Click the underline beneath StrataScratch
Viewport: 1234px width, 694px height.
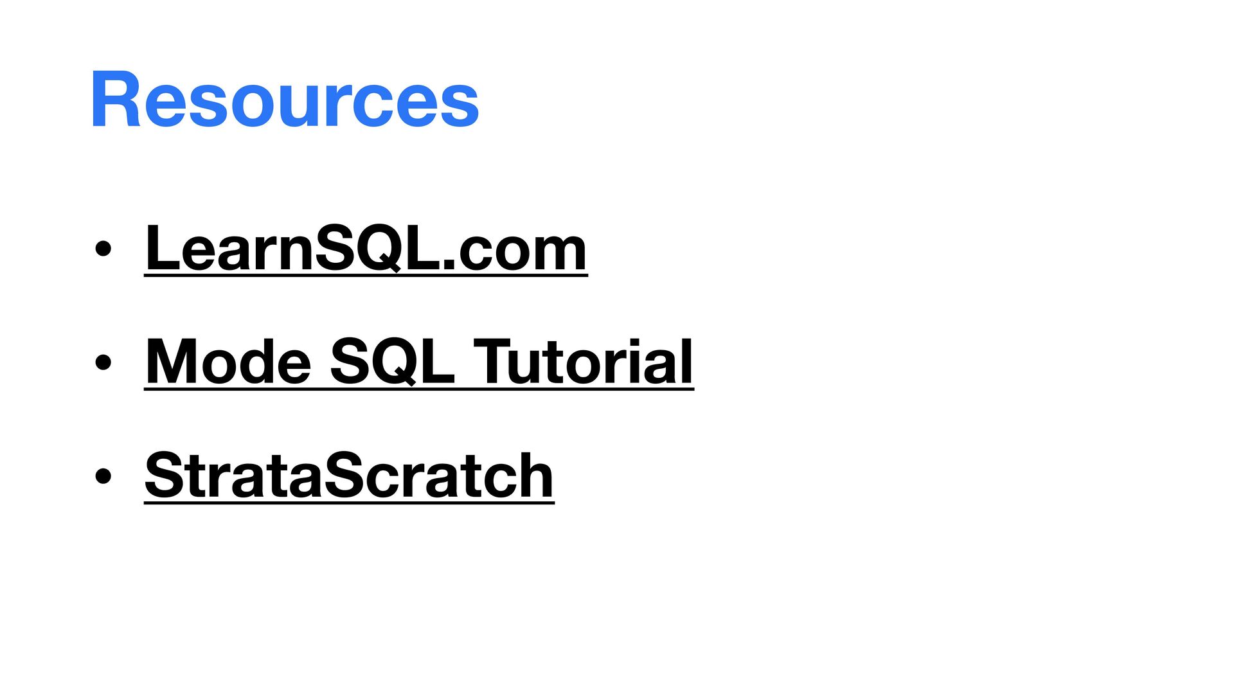tap(349, 503)
